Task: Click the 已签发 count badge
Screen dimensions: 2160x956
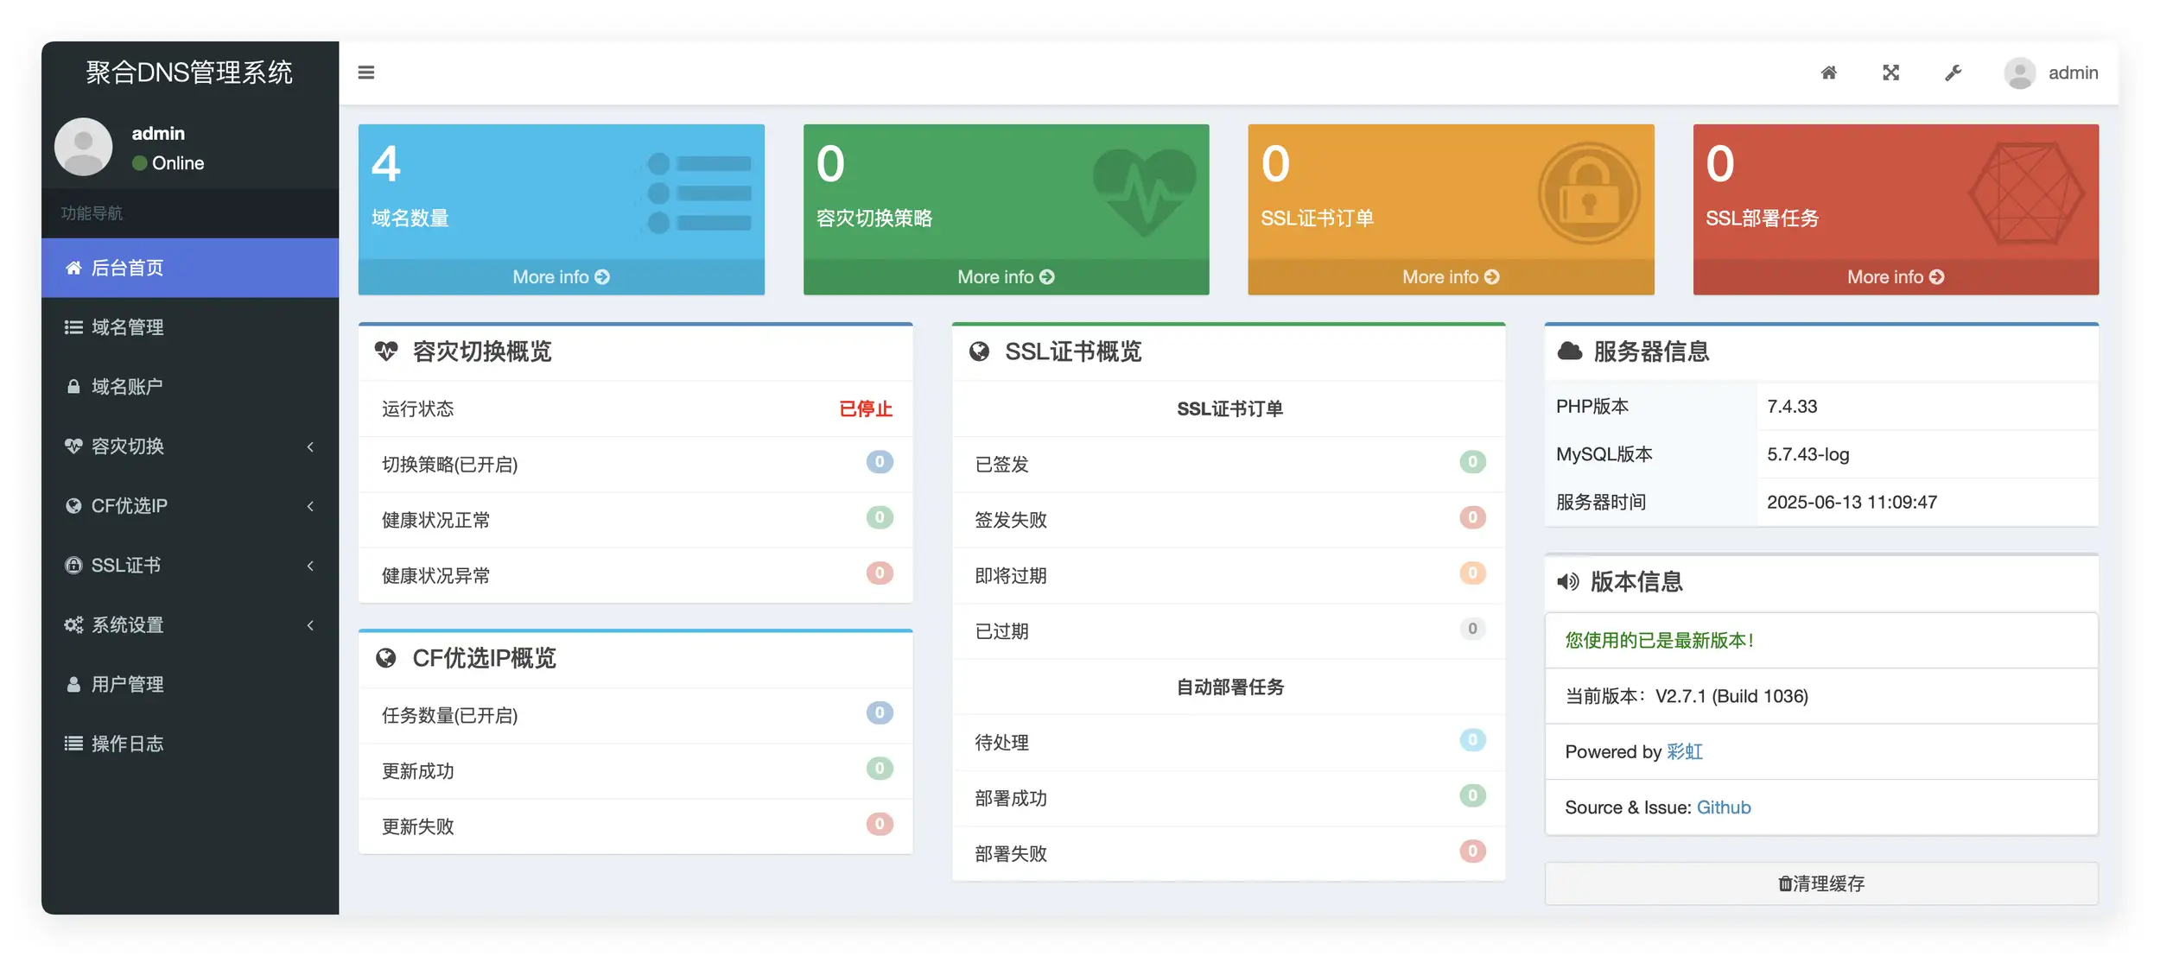Action: click(x=1472, y=462)
